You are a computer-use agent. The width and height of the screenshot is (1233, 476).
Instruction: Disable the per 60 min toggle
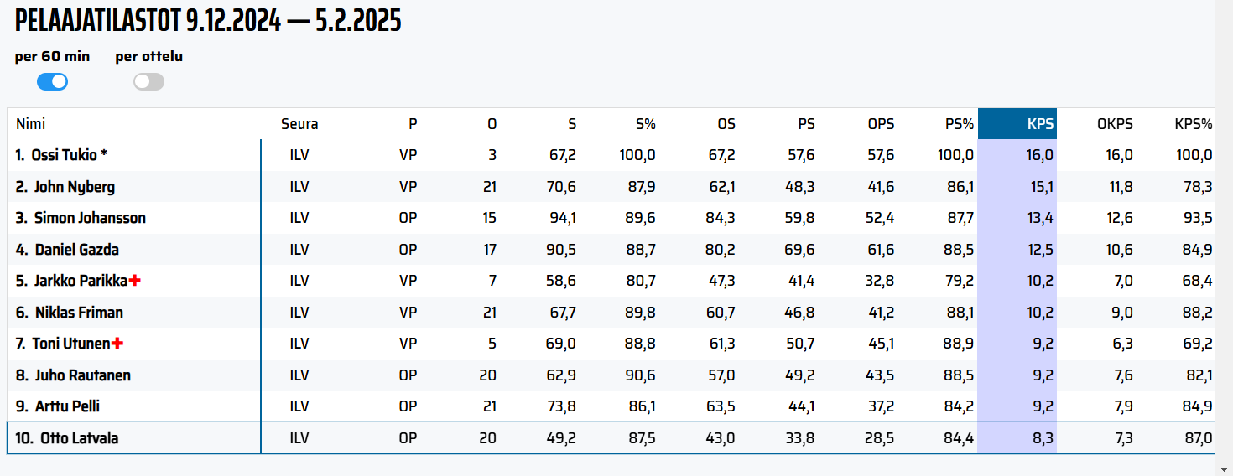tap(52, 81)
